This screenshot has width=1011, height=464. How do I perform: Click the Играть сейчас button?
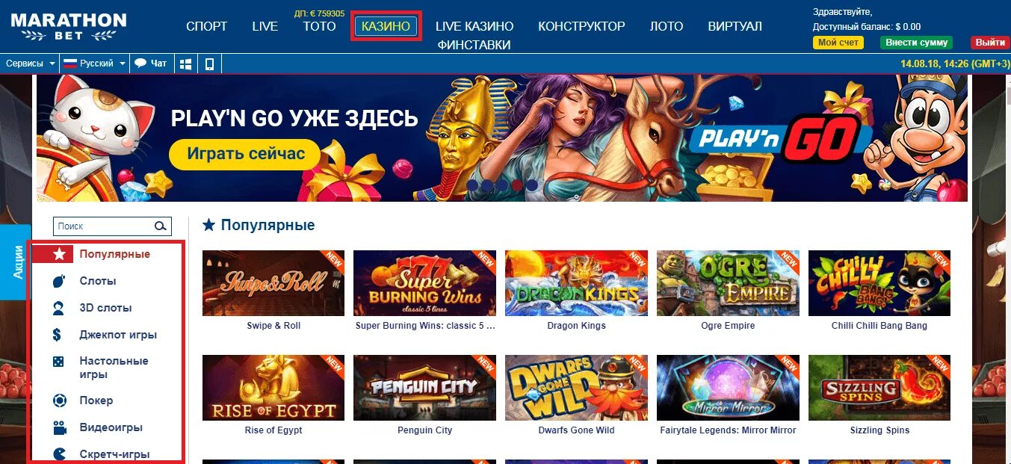245,154
